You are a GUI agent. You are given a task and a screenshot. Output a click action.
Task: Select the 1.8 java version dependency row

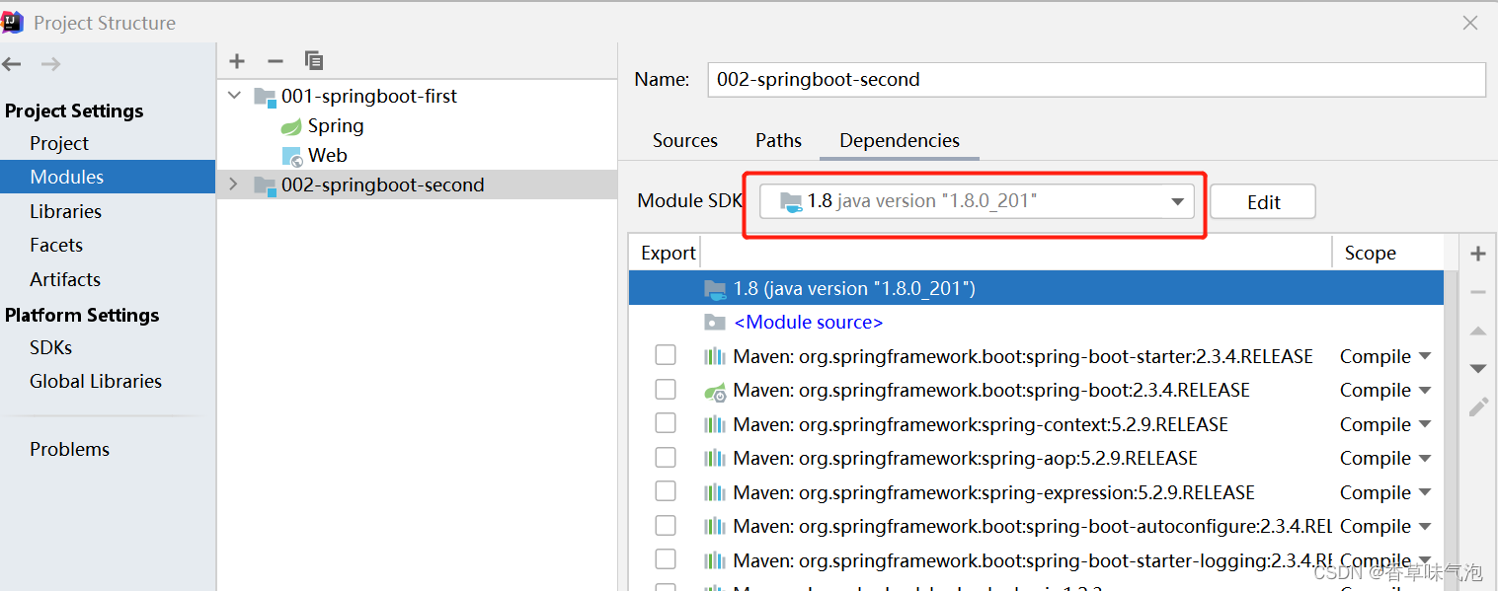coord(1036,289)
